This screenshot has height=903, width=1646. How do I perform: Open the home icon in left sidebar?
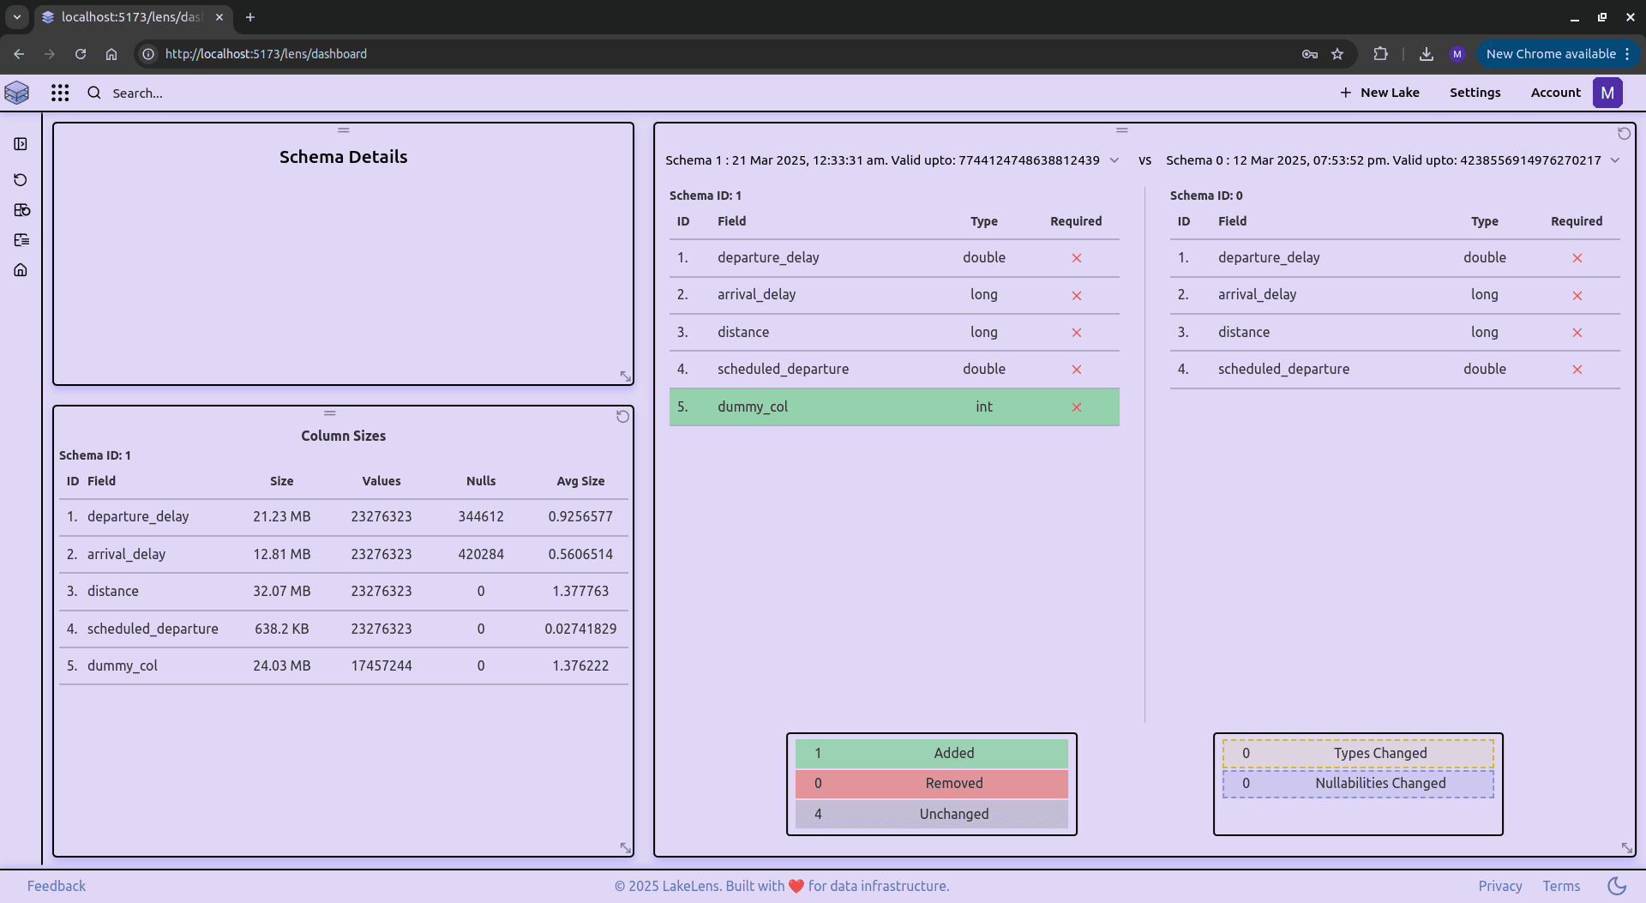point(21,270)
